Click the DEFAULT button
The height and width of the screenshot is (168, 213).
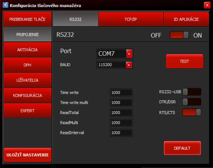tap(182, 148)
